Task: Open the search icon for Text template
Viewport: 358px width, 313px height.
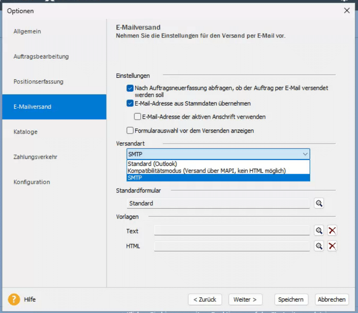Action: [319, 231]
